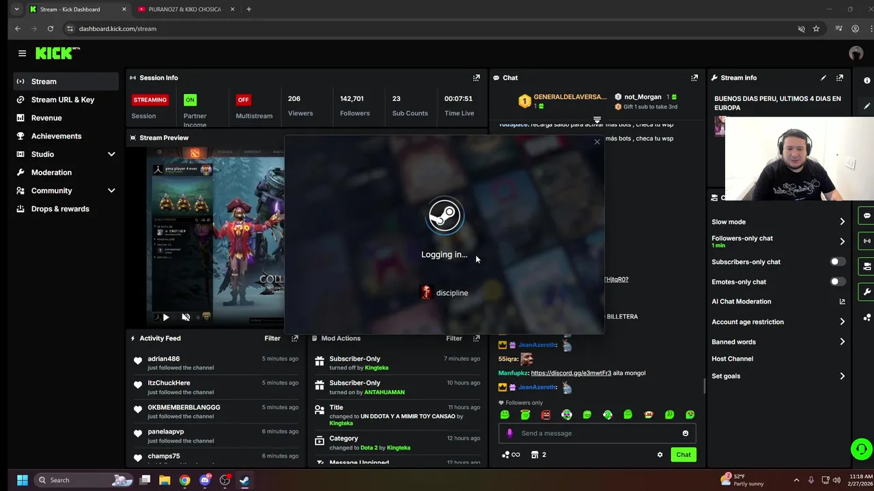Open the emoji picker in message box
This screenshot has width=874, height=491.
pos(686,433)
